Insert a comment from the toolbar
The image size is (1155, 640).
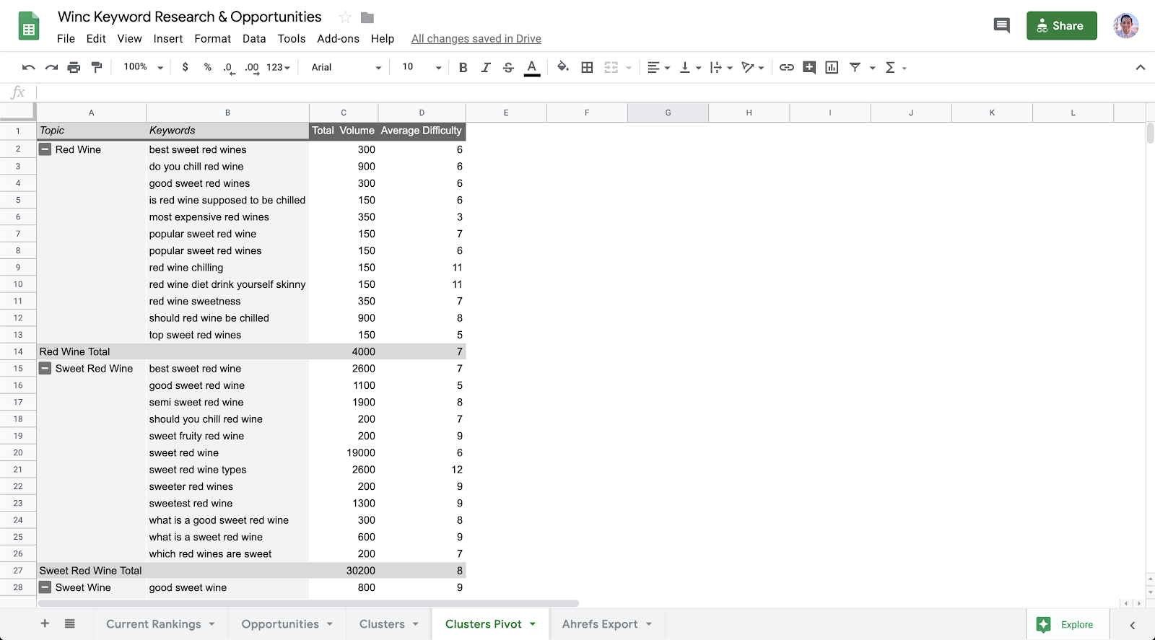809,67
